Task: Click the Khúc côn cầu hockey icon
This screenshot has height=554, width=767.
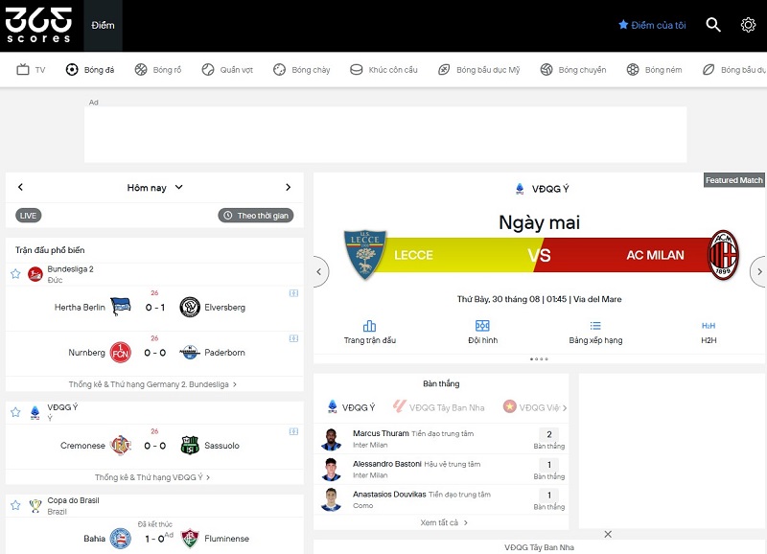Action: (x=356, y=69)
